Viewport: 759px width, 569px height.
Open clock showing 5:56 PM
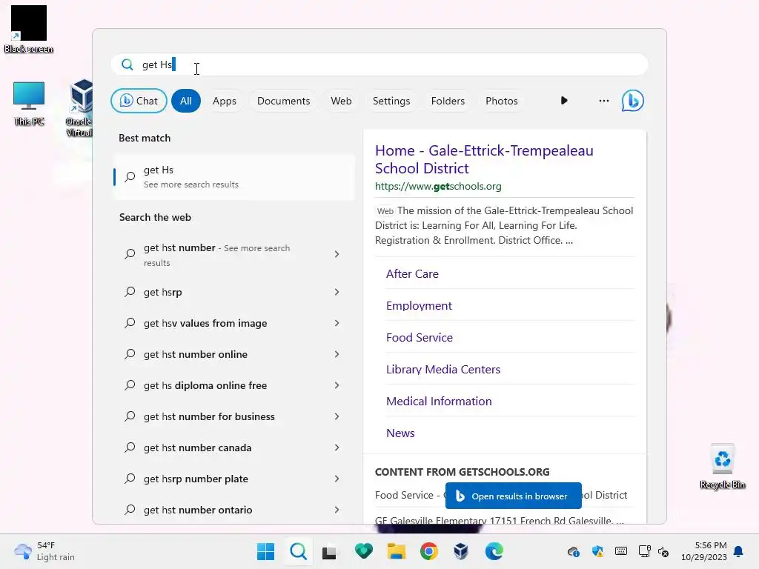pyautogui.click(x=704, y=551)
